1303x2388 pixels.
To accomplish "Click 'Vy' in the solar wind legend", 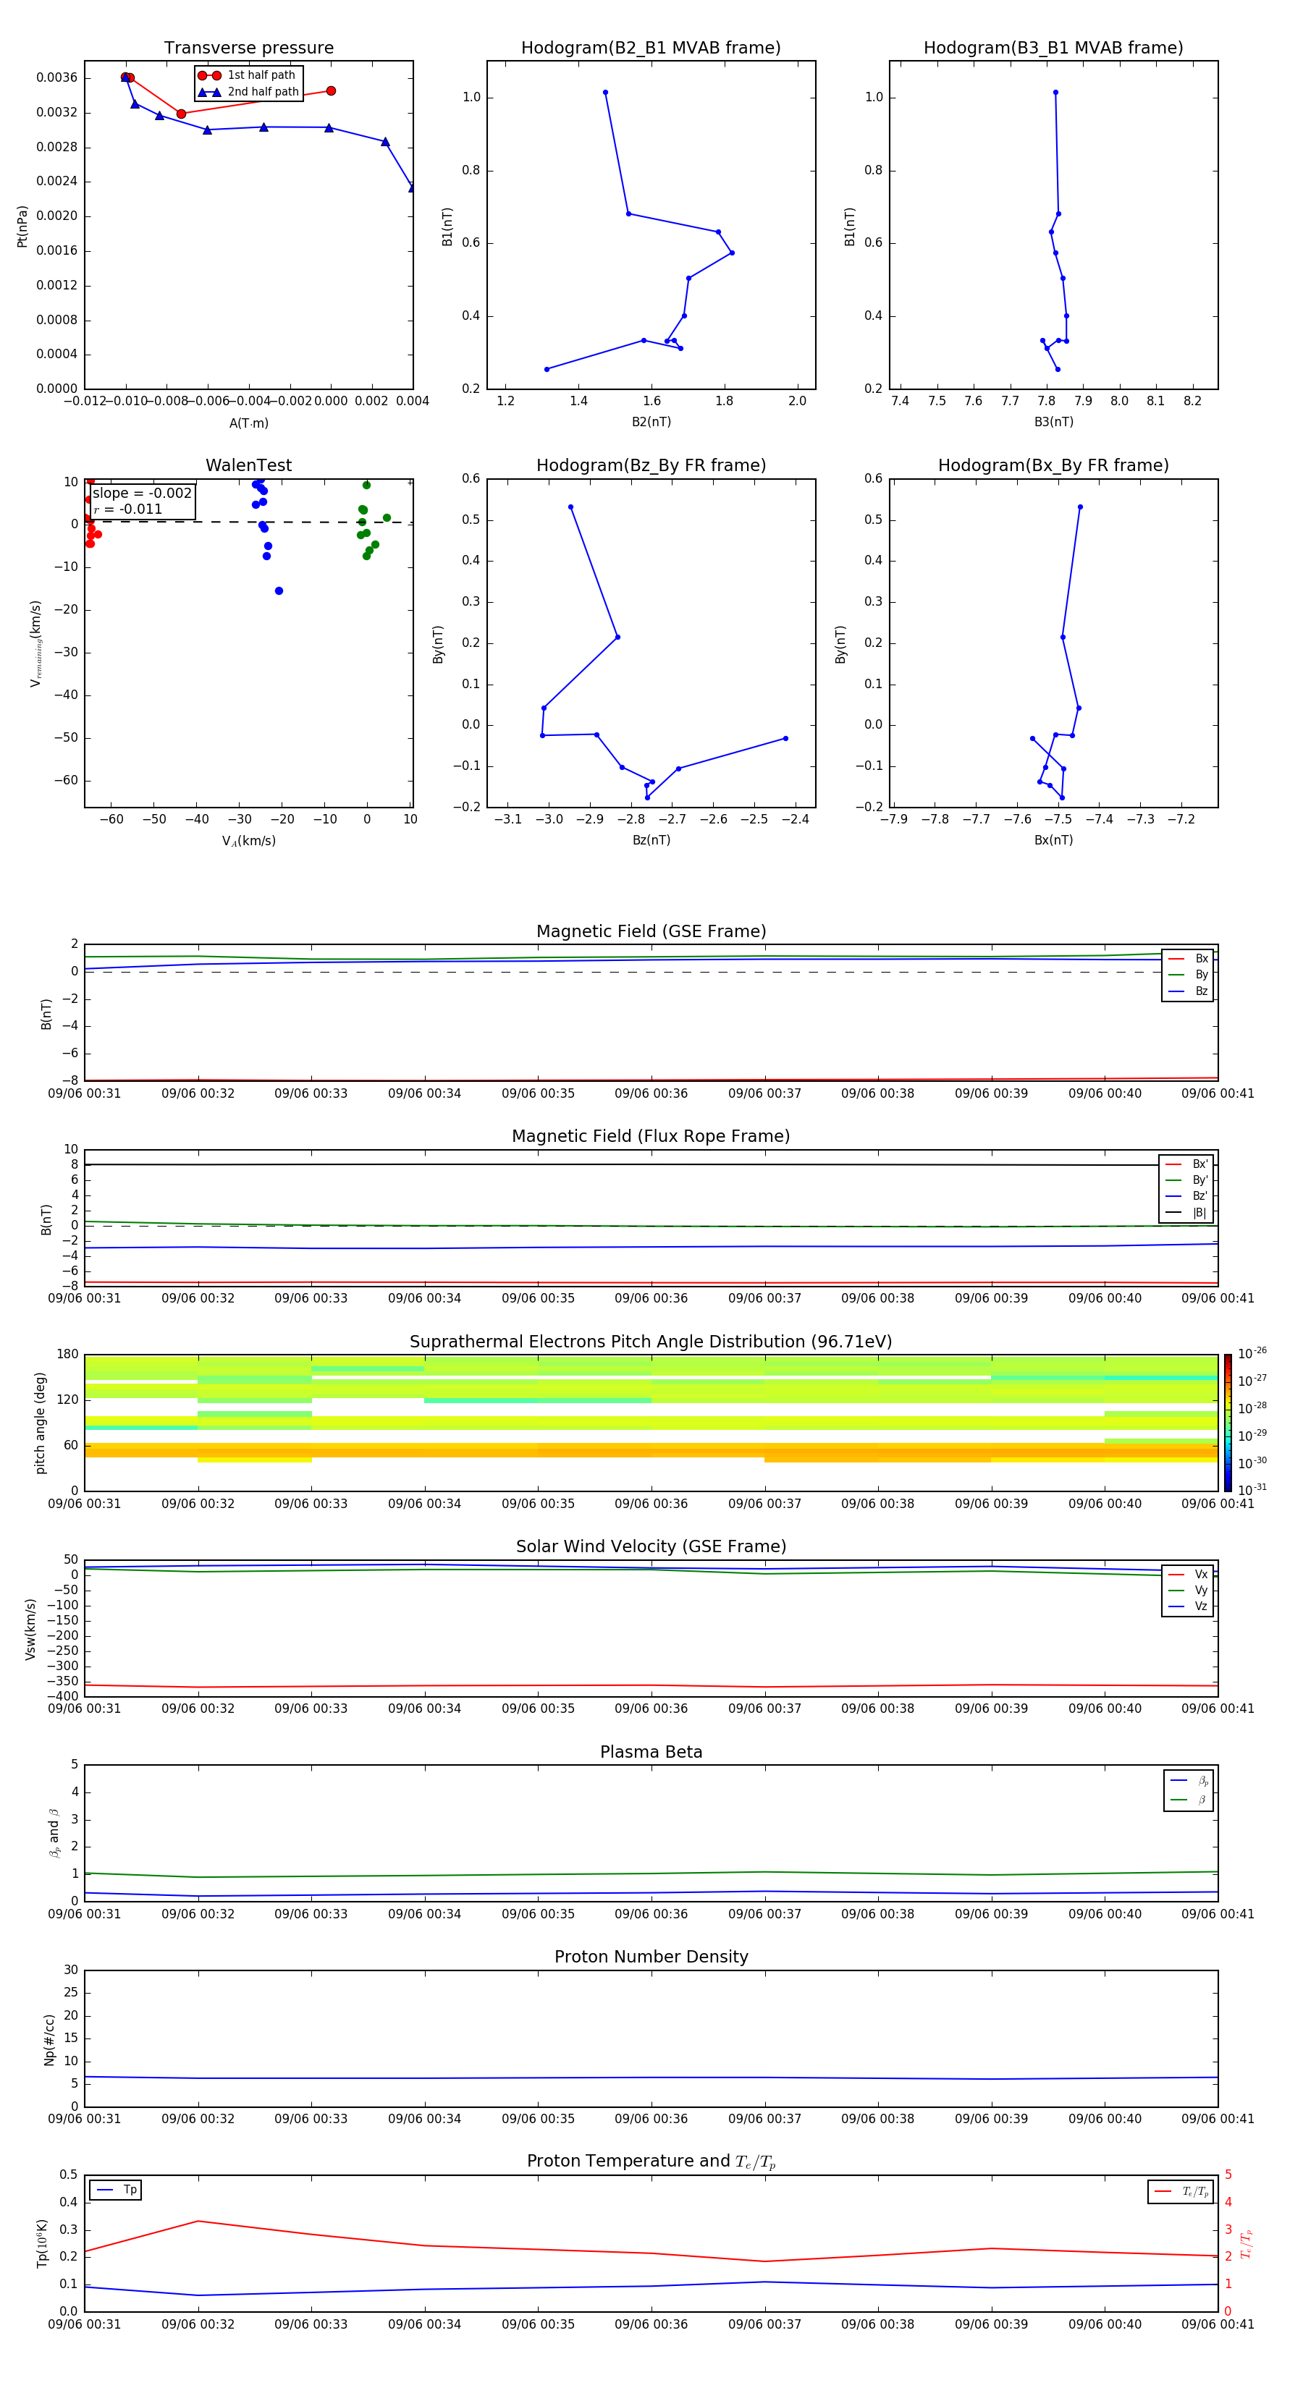I will pyautogui.click(x=1188, y=1590).
